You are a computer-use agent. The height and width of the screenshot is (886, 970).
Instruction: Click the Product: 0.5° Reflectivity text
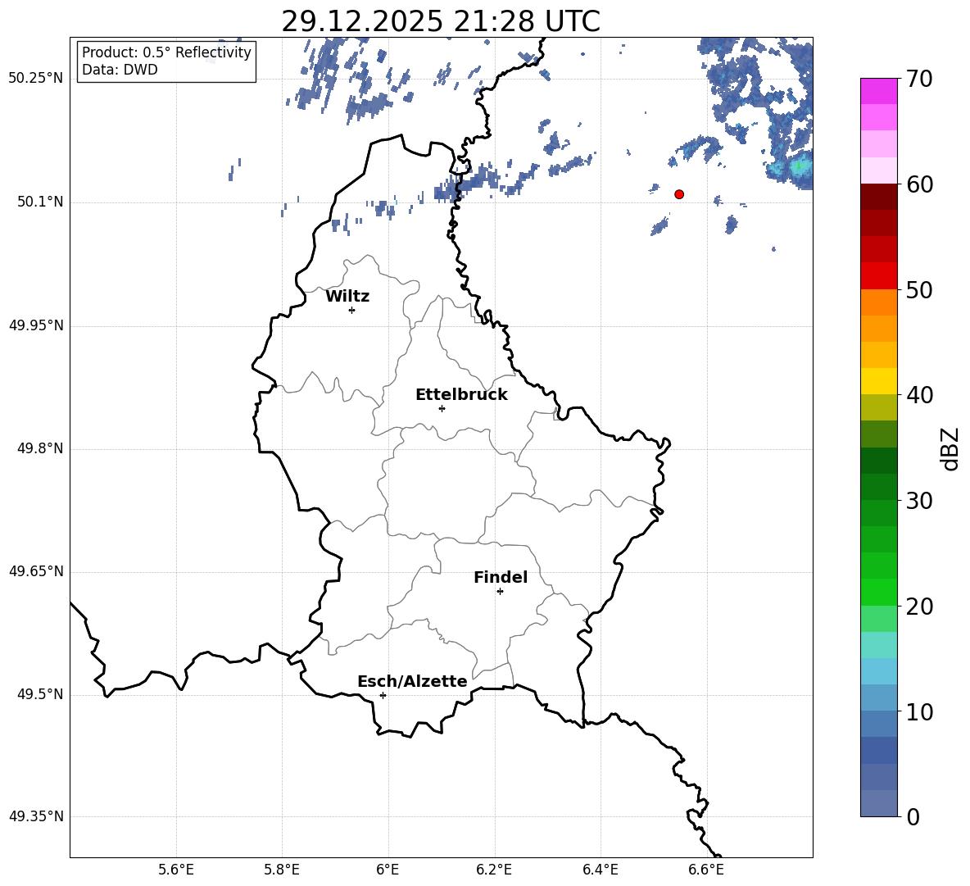pyautogui.click(x=166, y=52)
